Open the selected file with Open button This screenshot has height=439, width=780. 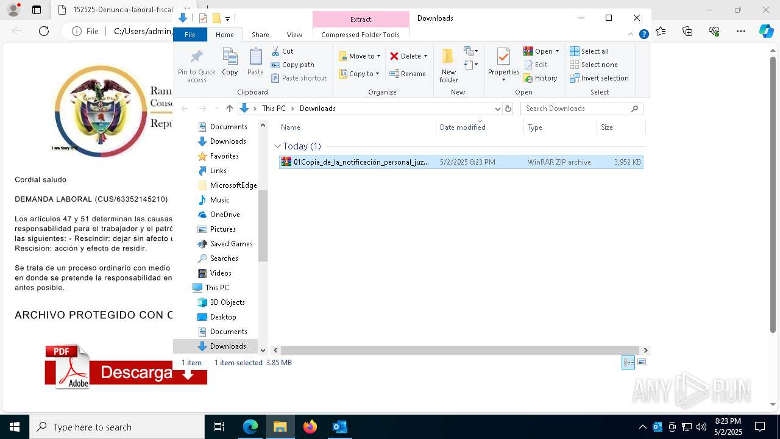tap(538, 51)
